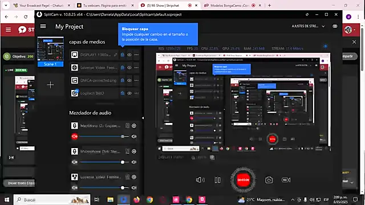Open more options for Lovense Video Feed layer

tap(136, 68)
